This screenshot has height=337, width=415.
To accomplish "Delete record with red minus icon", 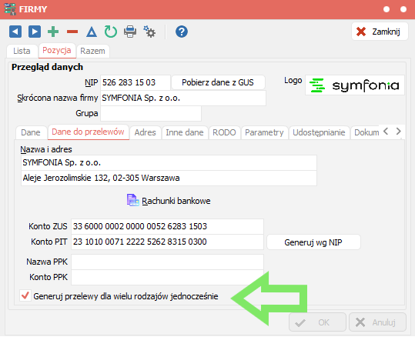I will (72, 32).
